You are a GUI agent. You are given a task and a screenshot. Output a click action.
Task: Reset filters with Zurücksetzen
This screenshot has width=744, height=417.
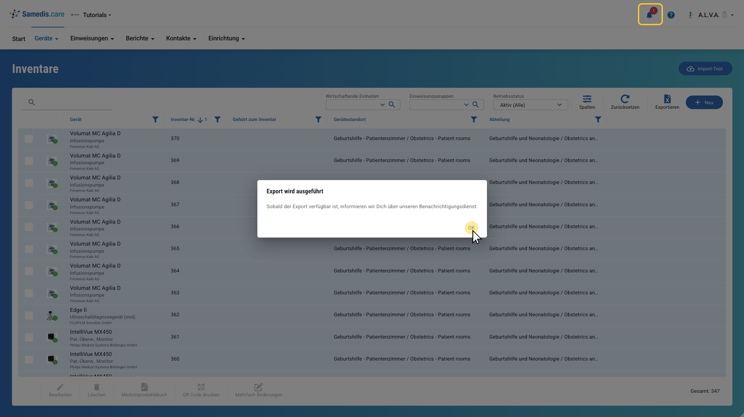[625, 102]
